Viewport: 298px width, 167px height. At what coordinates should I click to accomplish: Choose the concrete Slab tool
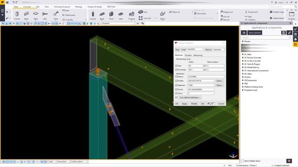(121, 15)
